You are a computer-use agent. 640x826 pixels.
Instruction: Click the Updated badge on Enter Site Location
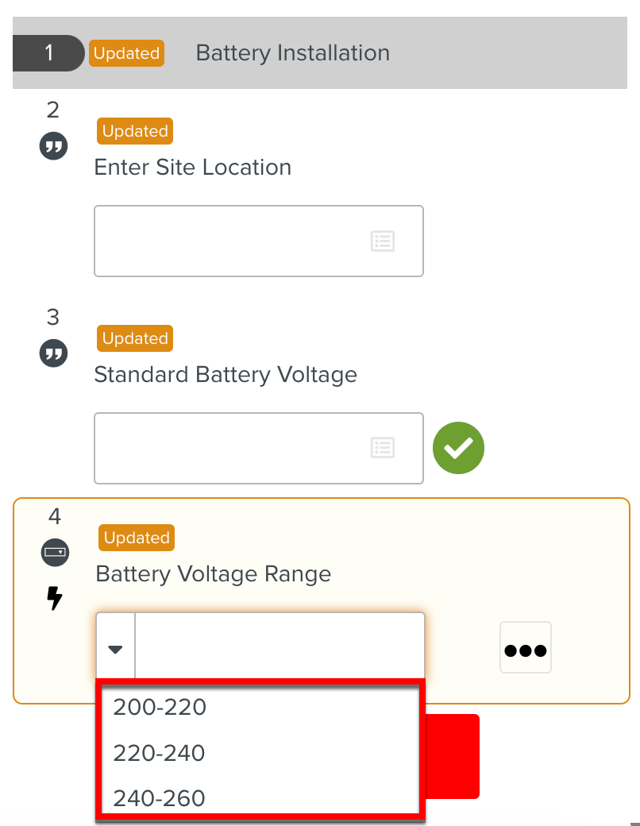coord(134,131)
